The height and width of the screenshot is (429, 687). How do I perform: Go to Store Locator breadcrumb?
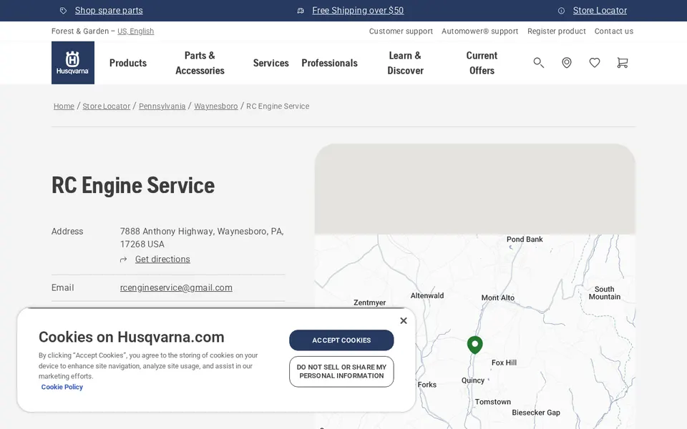(107, 107)
